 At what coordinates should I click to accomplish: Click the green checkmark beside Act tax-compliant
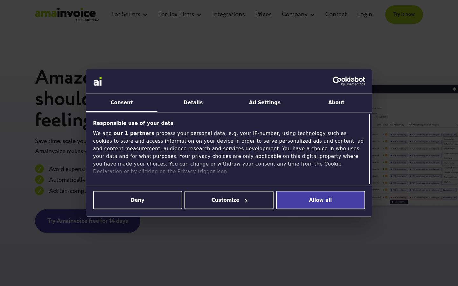pos(39,191)
